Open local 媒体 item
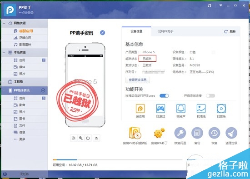Image resolution: width=250 pixels, height=179 pixels. coord(25,67)
